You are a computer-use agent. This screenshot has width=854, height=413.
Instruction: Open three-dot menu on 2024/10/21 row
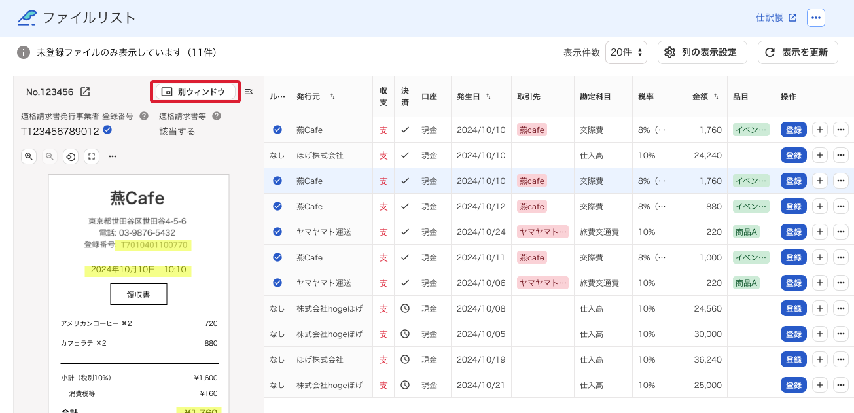tap(841, 385)
